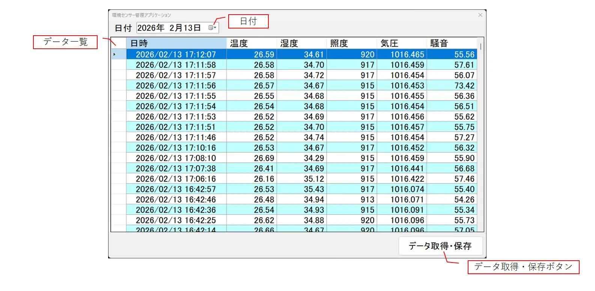
Task: Select the 17:11:58 timestamp cell
Action: tap(176, 65)
